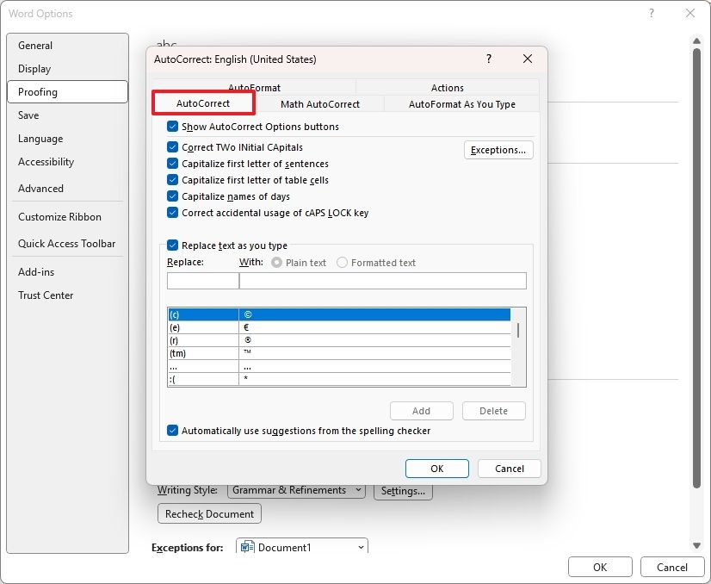Open the AutoFormat As You Type tab
Viewport: 711px width, 584px height.
point(460,103)
